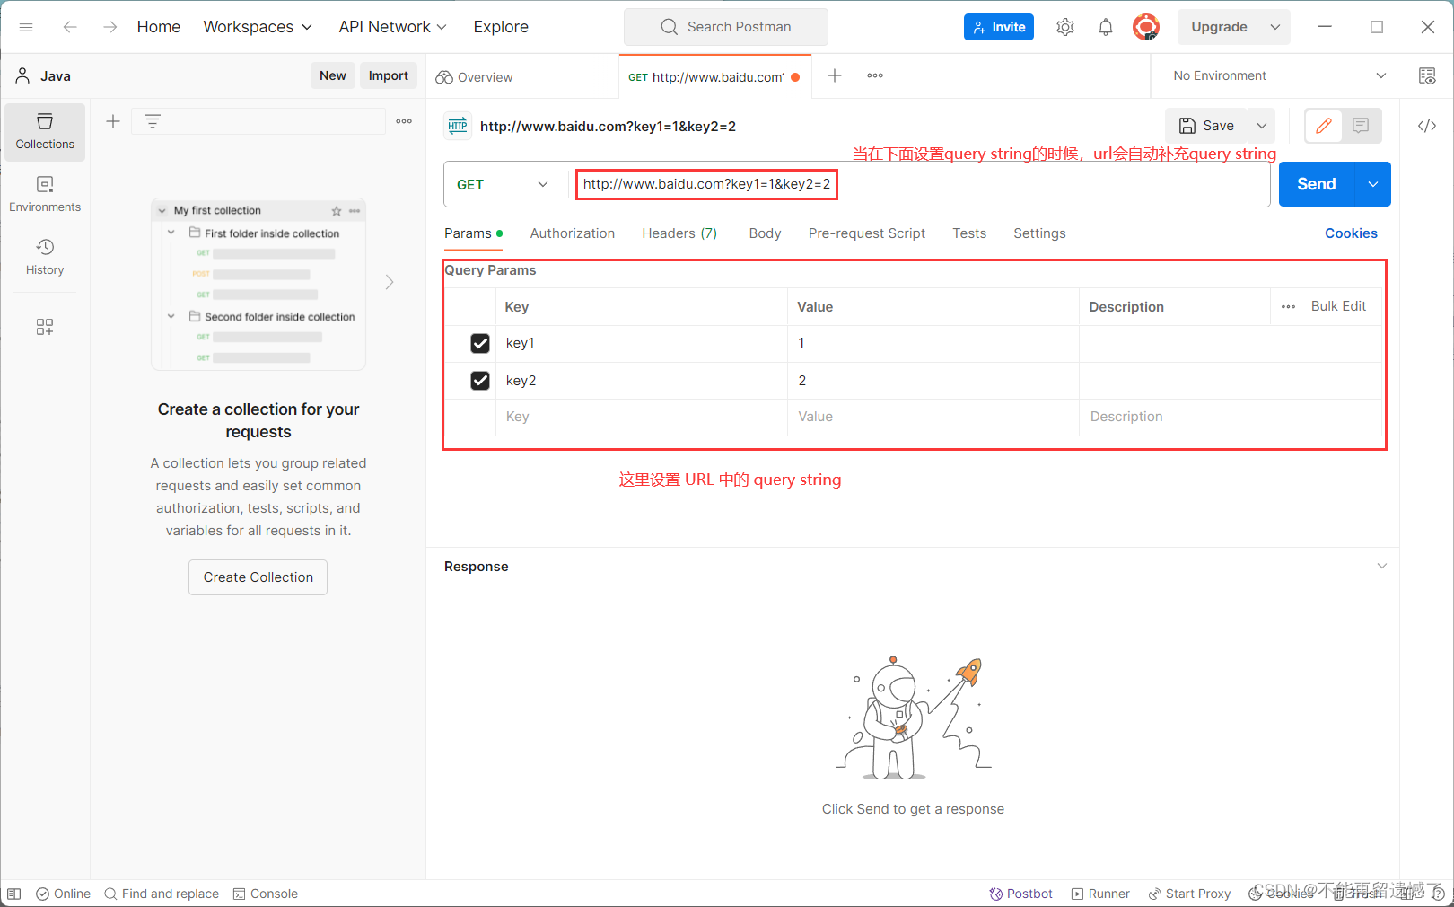The height and width of the screenshot is (907, 1454).
Task: Open the Console from the status bar
Action: point(266,894)
